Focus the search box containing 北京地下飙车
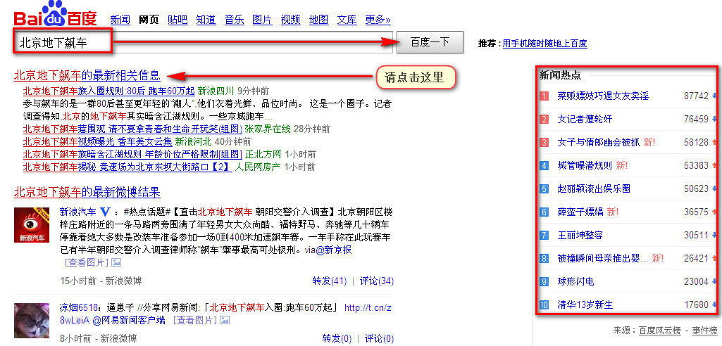Screen dimensions: 722x346 pos(203,43)
